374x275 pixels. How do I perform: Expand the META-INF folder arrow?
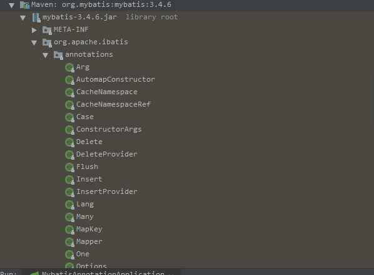(34, 30)
